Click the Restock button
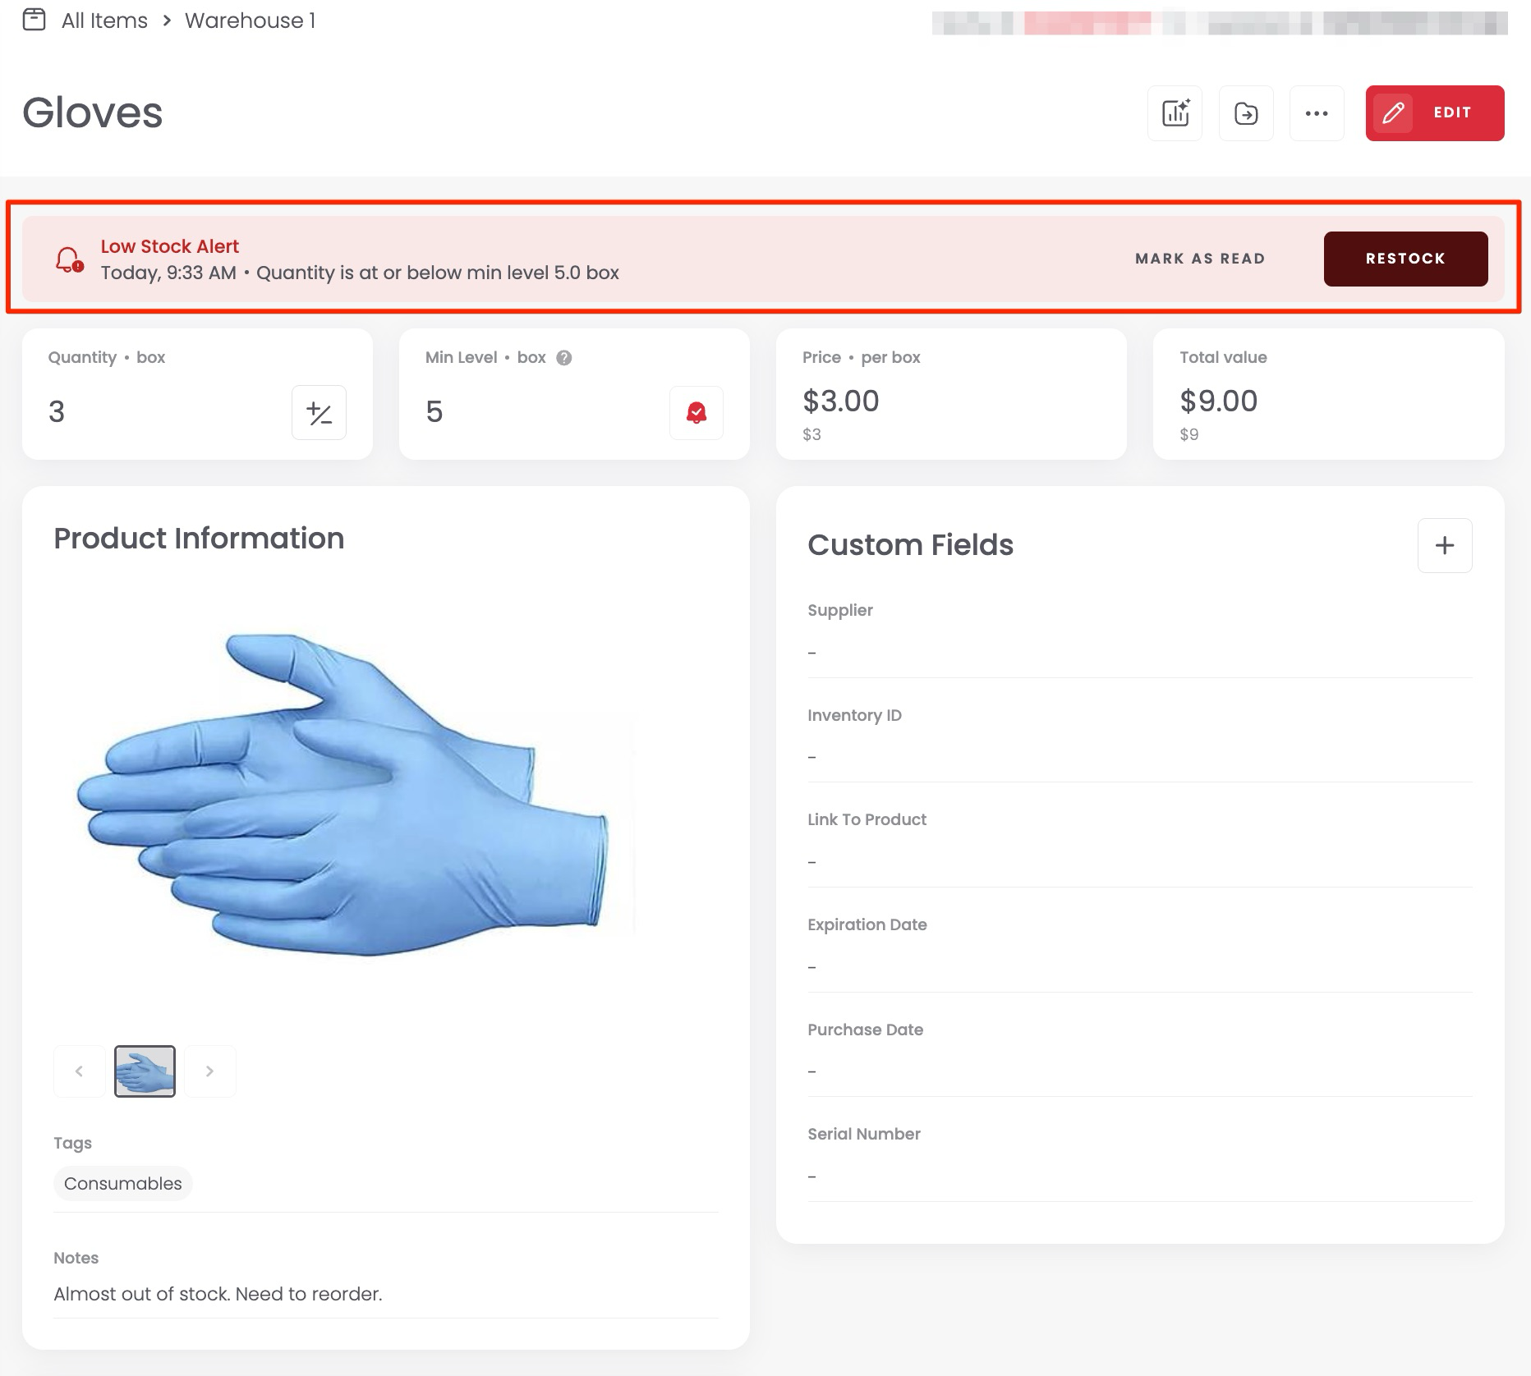The image size is (1531, 1376). coord(1405,259)
